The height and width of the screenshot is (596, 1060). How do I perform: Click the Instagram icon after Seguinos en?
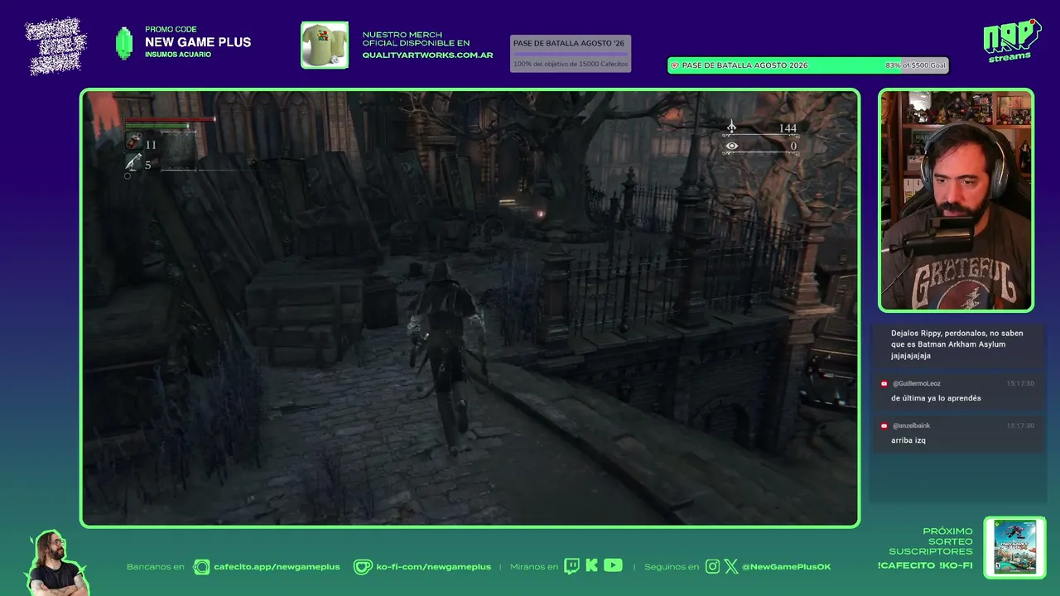point(713,566)
